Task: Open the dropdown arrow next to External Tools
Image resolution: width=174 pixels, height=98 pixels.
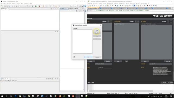Action: [x=41, y=6]
